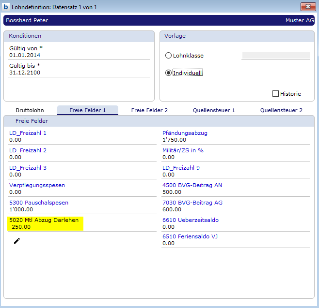Click the Lohnklasse input field
319x308 pixels.
pos(275,56)
